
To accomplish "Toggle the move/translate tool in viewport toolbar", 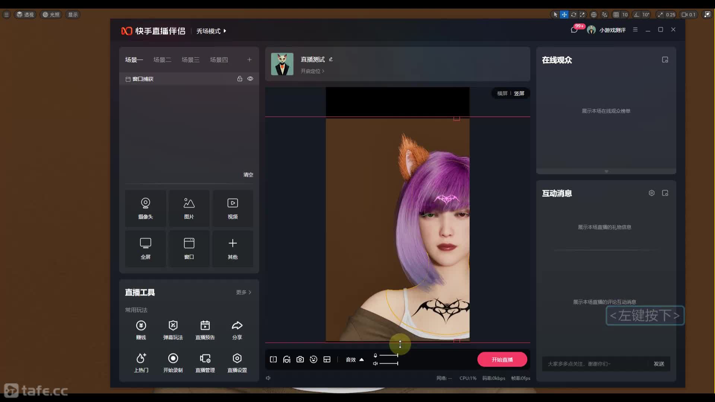I will pos(564,15).
